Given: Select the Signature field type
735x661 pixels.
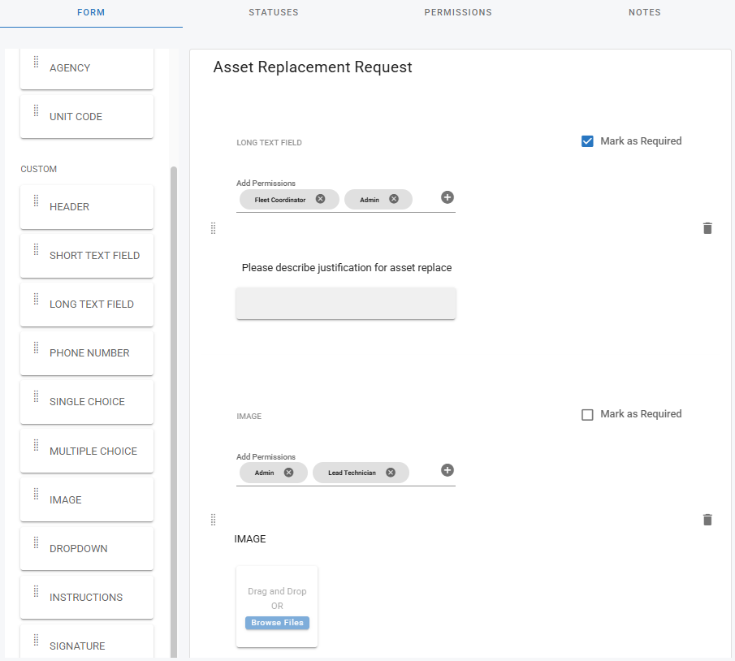Looking at the screenshot, I should click(x=87, y=646).
